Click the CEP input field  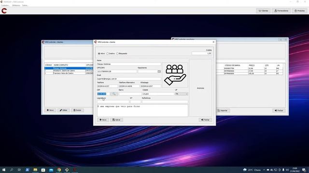point(103,94)
